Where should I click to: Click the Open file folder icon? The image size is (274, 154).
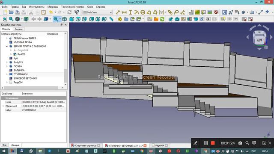pos(11,12)
